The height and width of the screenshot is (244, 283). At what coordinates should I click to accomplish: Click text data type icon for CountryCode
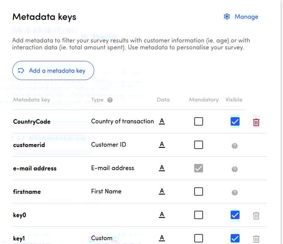click(x=162, y=121)
